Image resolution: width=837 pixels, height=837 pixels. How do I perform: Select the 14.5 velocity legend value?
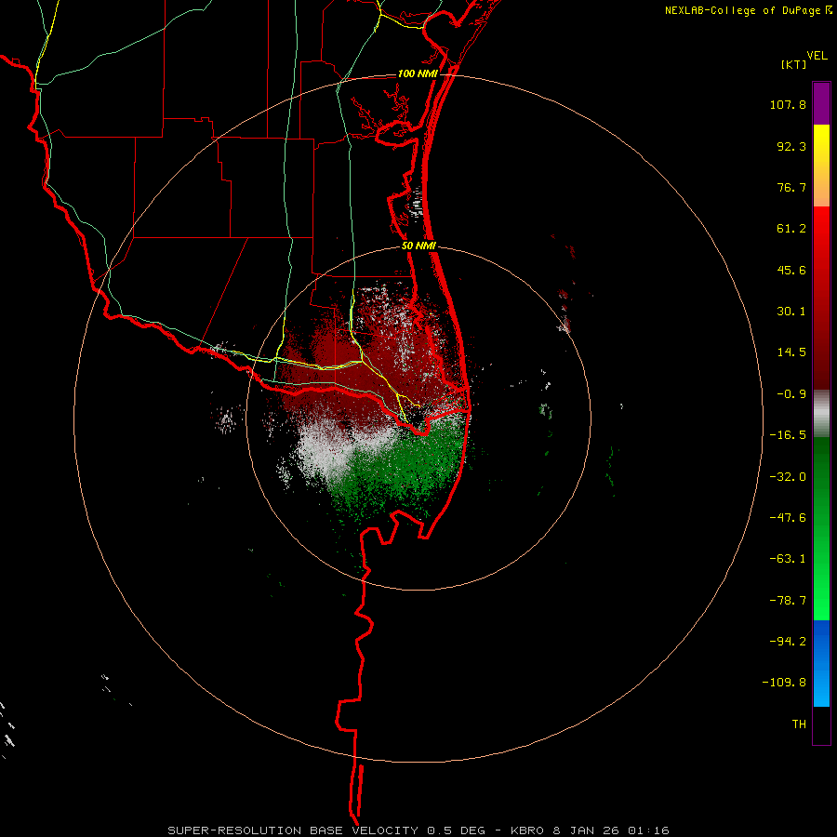pyautogui.click(x=791, y=352)
